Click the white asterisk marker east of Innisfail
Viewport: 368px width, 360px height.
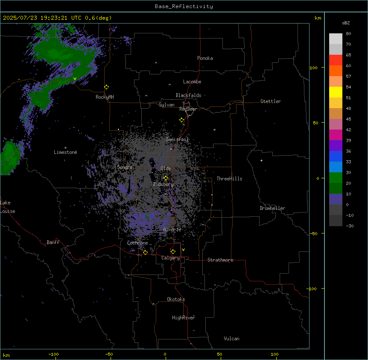click(214, 130)
